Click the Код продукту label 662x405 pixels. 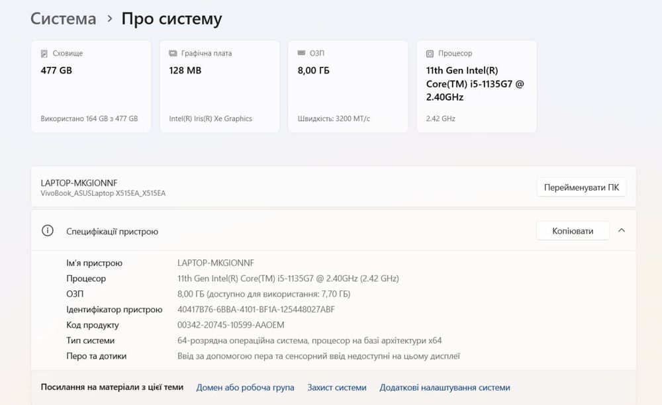(x=92, y=325)
